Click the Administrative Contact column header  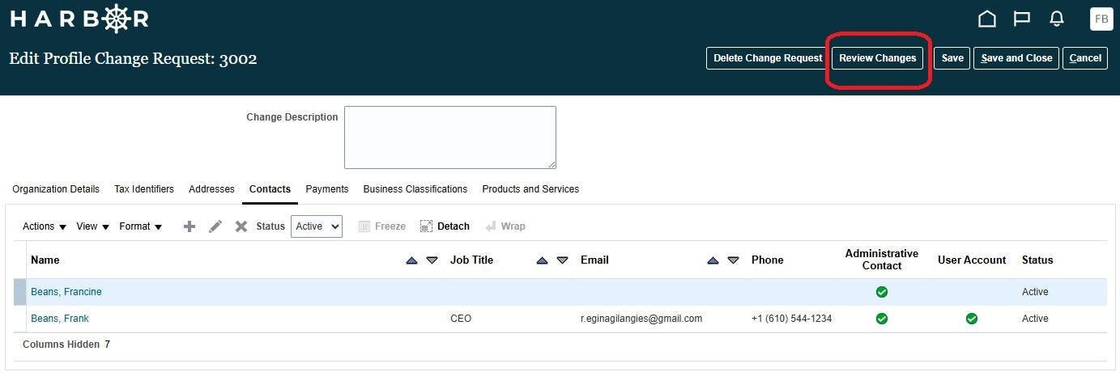click(x=882, y=260)
